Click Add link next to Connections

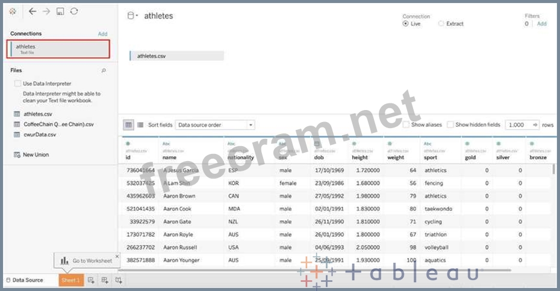point(102,34)
